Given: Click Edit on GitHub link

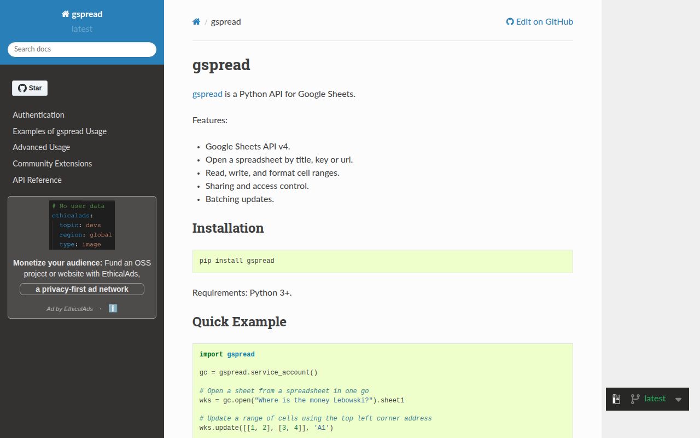Looking at the screenshot, I should click(540, 22).
